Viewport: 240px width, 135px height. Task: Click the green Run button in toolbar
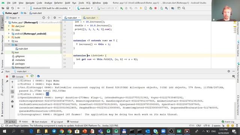[121, 8]
